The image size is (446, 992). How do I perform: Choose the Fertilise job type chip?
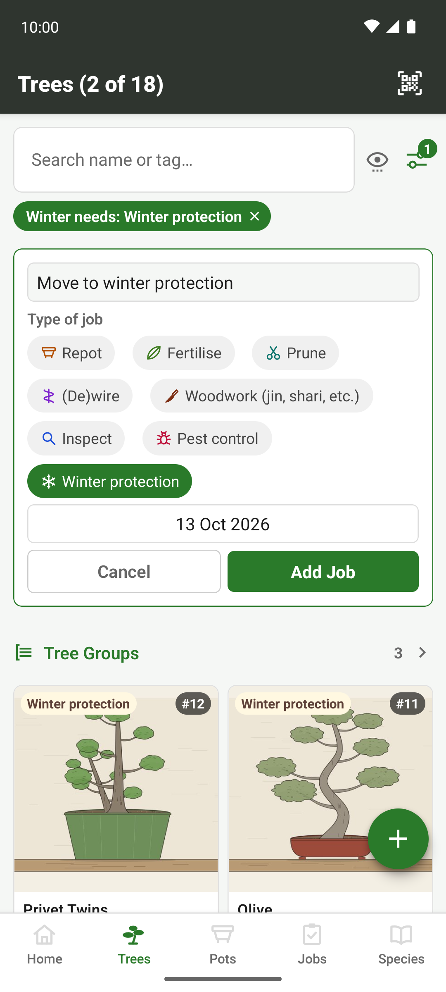pyautogui.click(x=184, y=353)
